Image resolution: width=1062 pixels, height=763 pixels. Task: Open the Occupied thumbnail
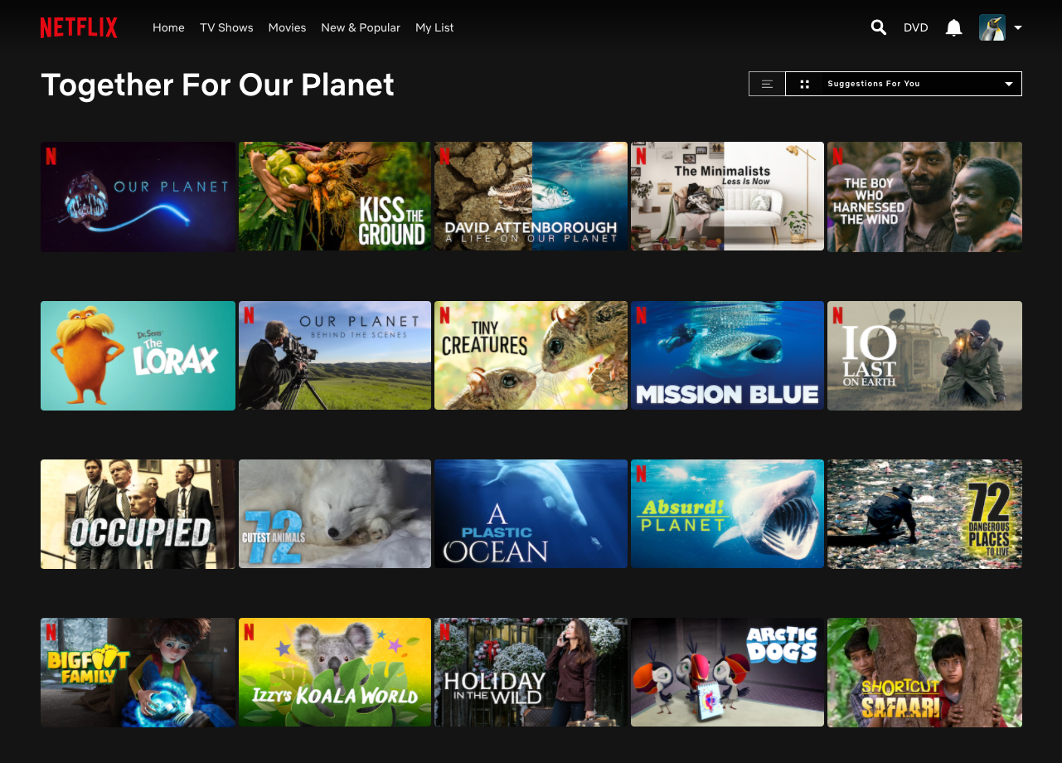pos(138,514)
